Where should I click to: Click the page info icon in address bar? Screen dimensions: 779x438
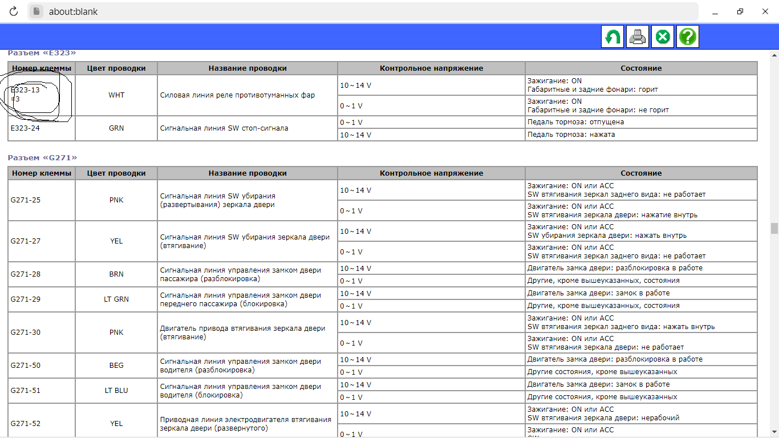point(36,11)
